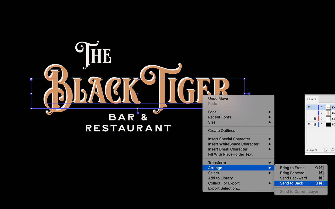Show the "Sk" layer via its empty visibility box
Viewport: 335px width, 209px height.
(309, 119)
